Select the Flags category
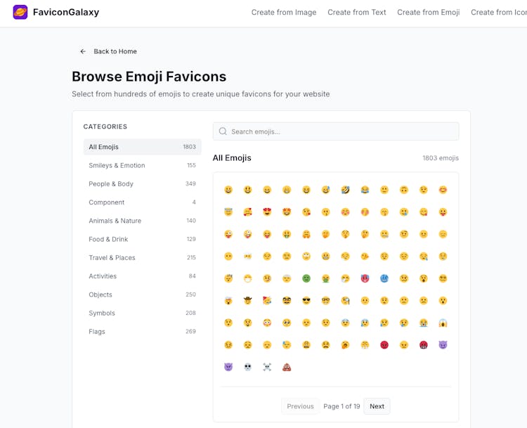This screenshot has width=527, height=428. [97, 332]
